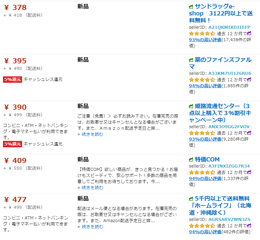The height and width of the screenshot is (240, 260).
Task: Click star rating for 薬のファインズファルマ
Action: pyautogui.click(x=202, y=80)
